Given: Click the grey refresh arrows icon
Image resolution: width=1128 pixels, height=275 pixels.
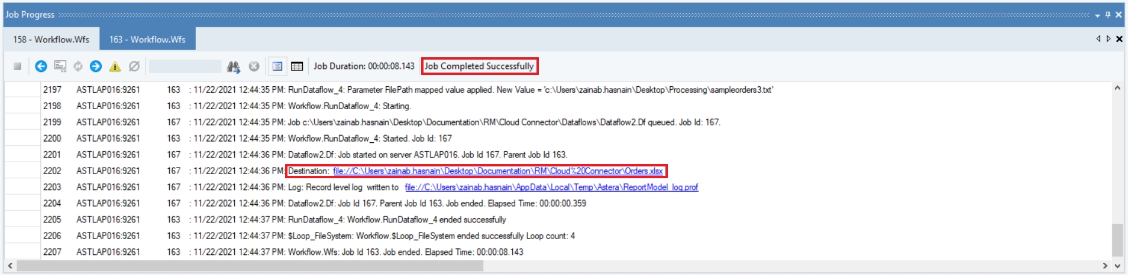Looking at the screenshot, I should pyautogui.click(x=78, y=67).
